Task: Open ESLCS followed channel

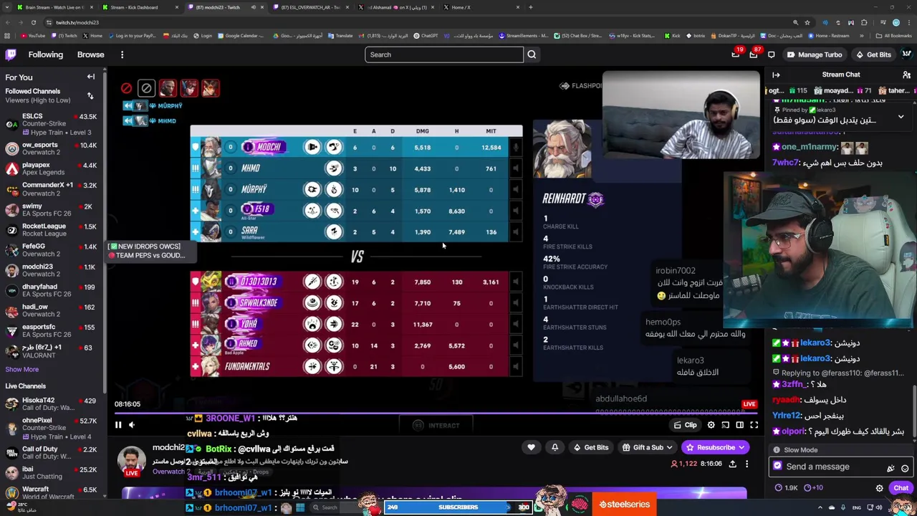Action: [51, 124]
